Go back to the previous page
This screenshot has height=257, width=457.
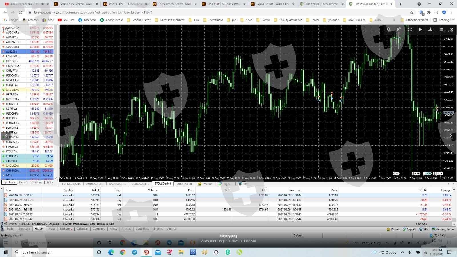point(5,12)
